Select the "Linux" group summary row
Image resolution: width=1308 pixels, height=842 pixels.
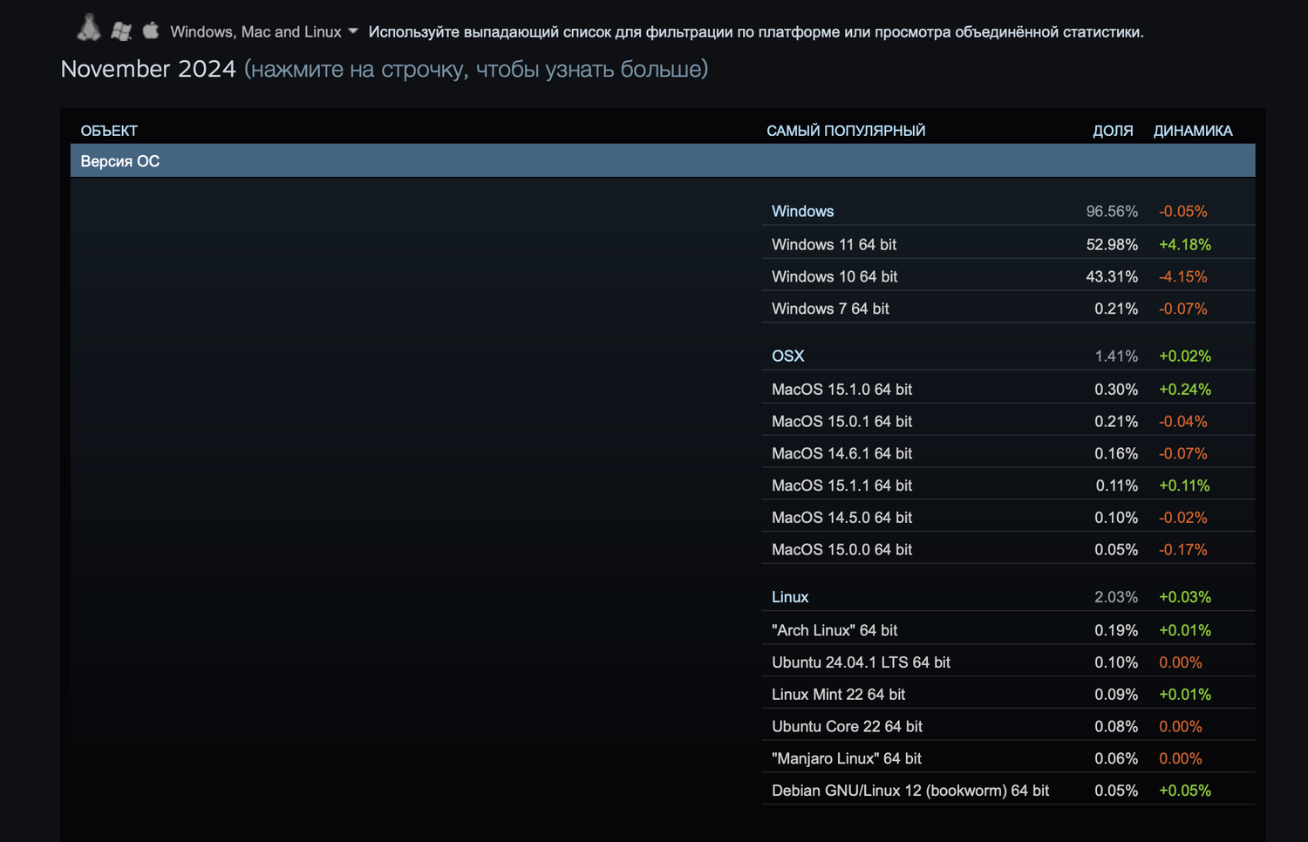[x=1009, y=598]
